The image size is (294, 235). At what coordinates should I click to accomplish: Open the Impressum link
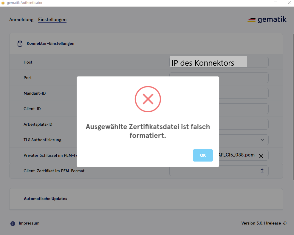coord(29,223)
